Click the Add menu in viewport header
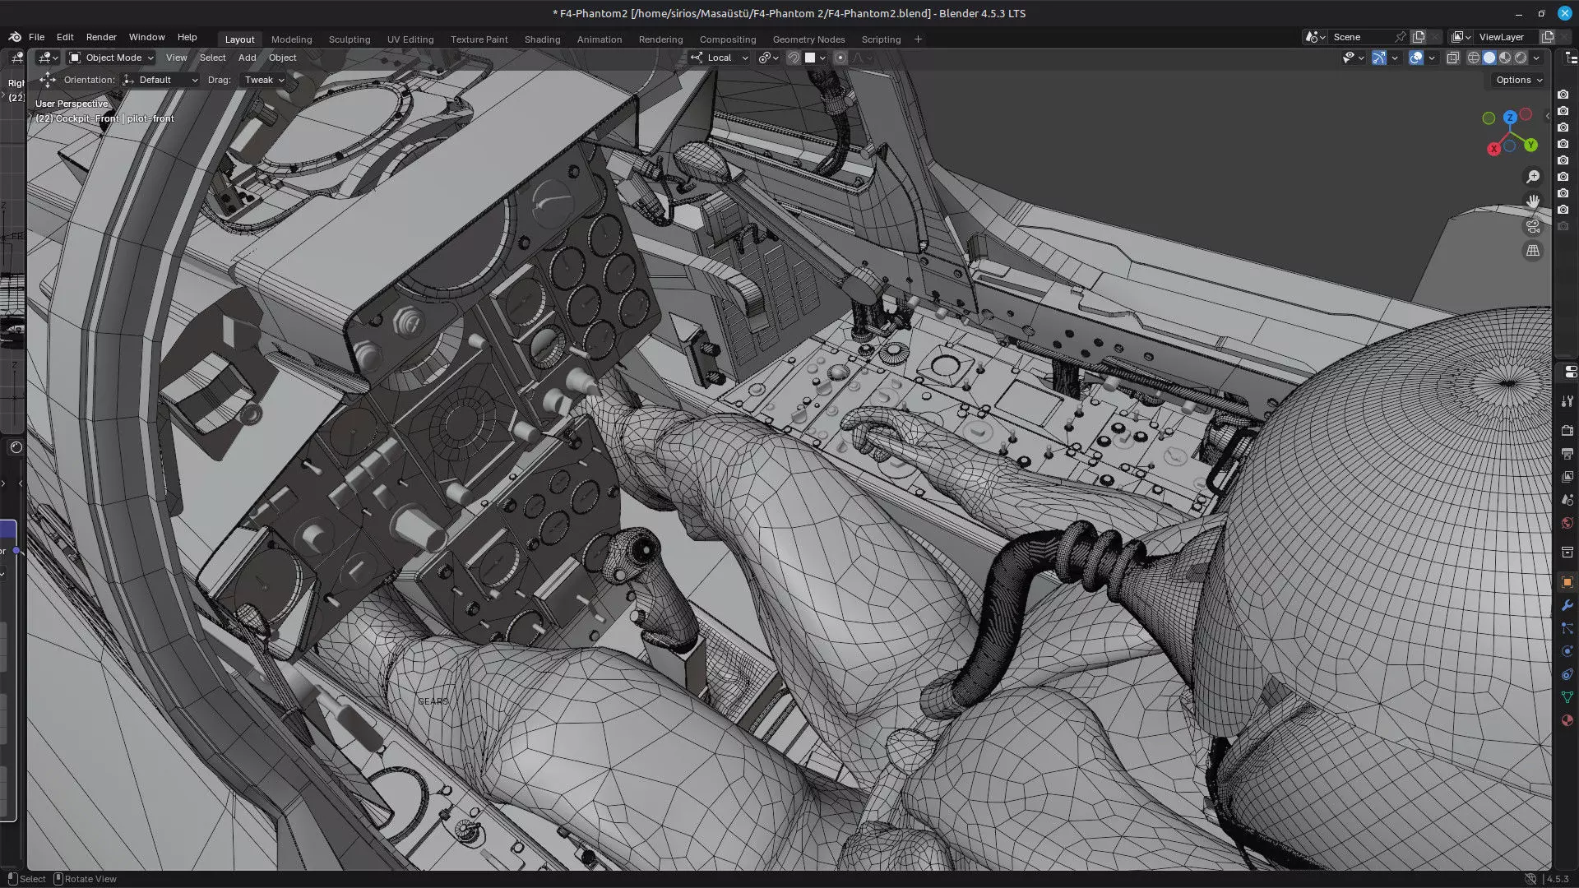1579x888 pixels. coord(247,58)
